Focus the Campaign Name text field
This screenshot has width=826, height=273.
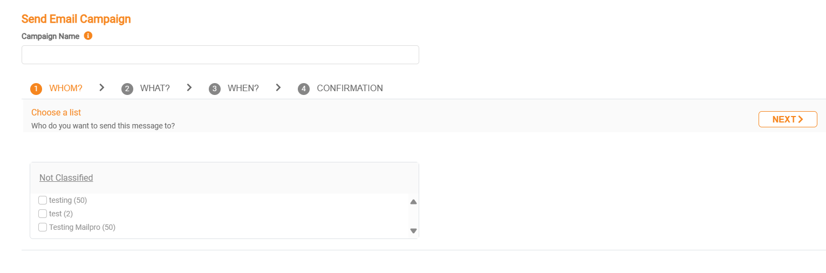click(220, 55)
